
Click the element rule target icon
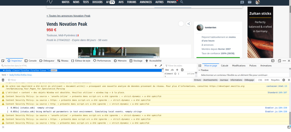tap(175, 74)
